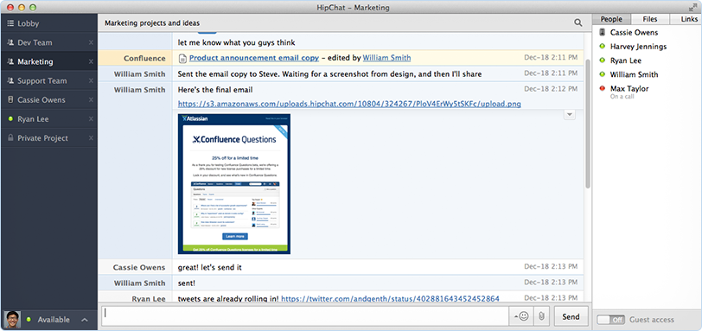Click the fullscreen arrows icon
Image resolution: width=702 pixels, height=331 pixels.
point(692,7)
